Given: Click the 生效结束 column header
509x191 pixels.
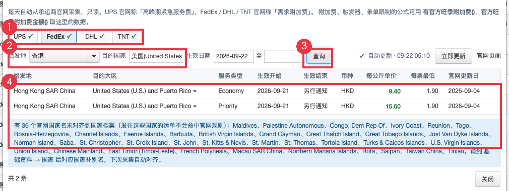Looking at the screenshot, I should [315, 76].
